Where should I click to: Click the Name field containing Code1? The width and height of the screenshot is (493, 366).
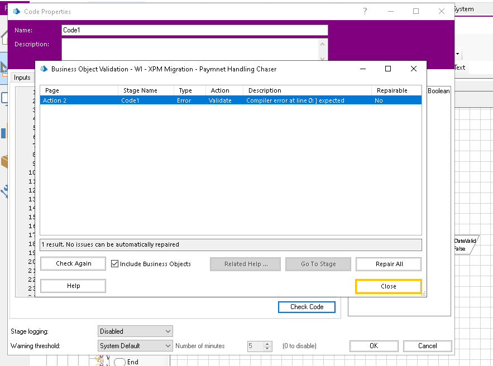tap(194, 30)
